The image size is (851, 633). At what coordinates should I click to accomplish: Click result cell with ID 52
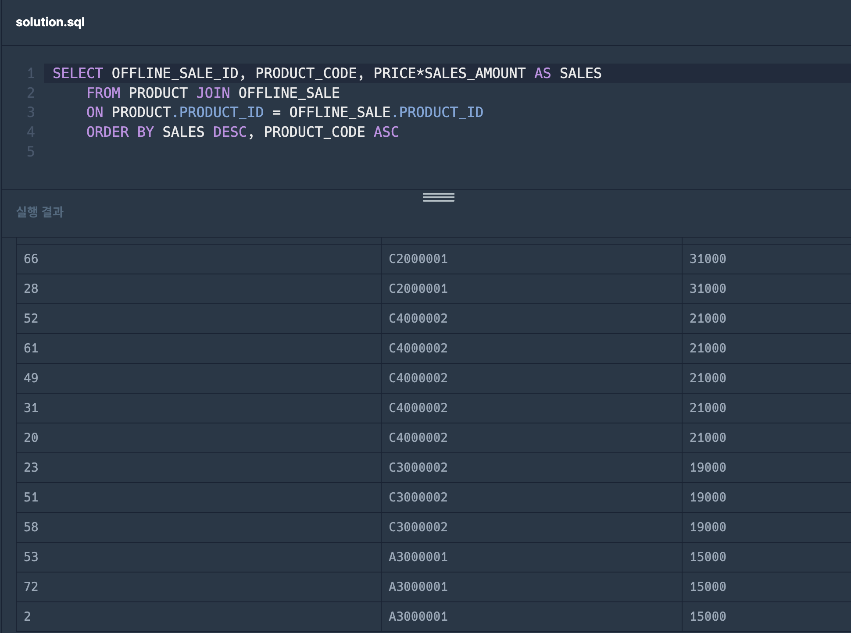tap(31, 318)
